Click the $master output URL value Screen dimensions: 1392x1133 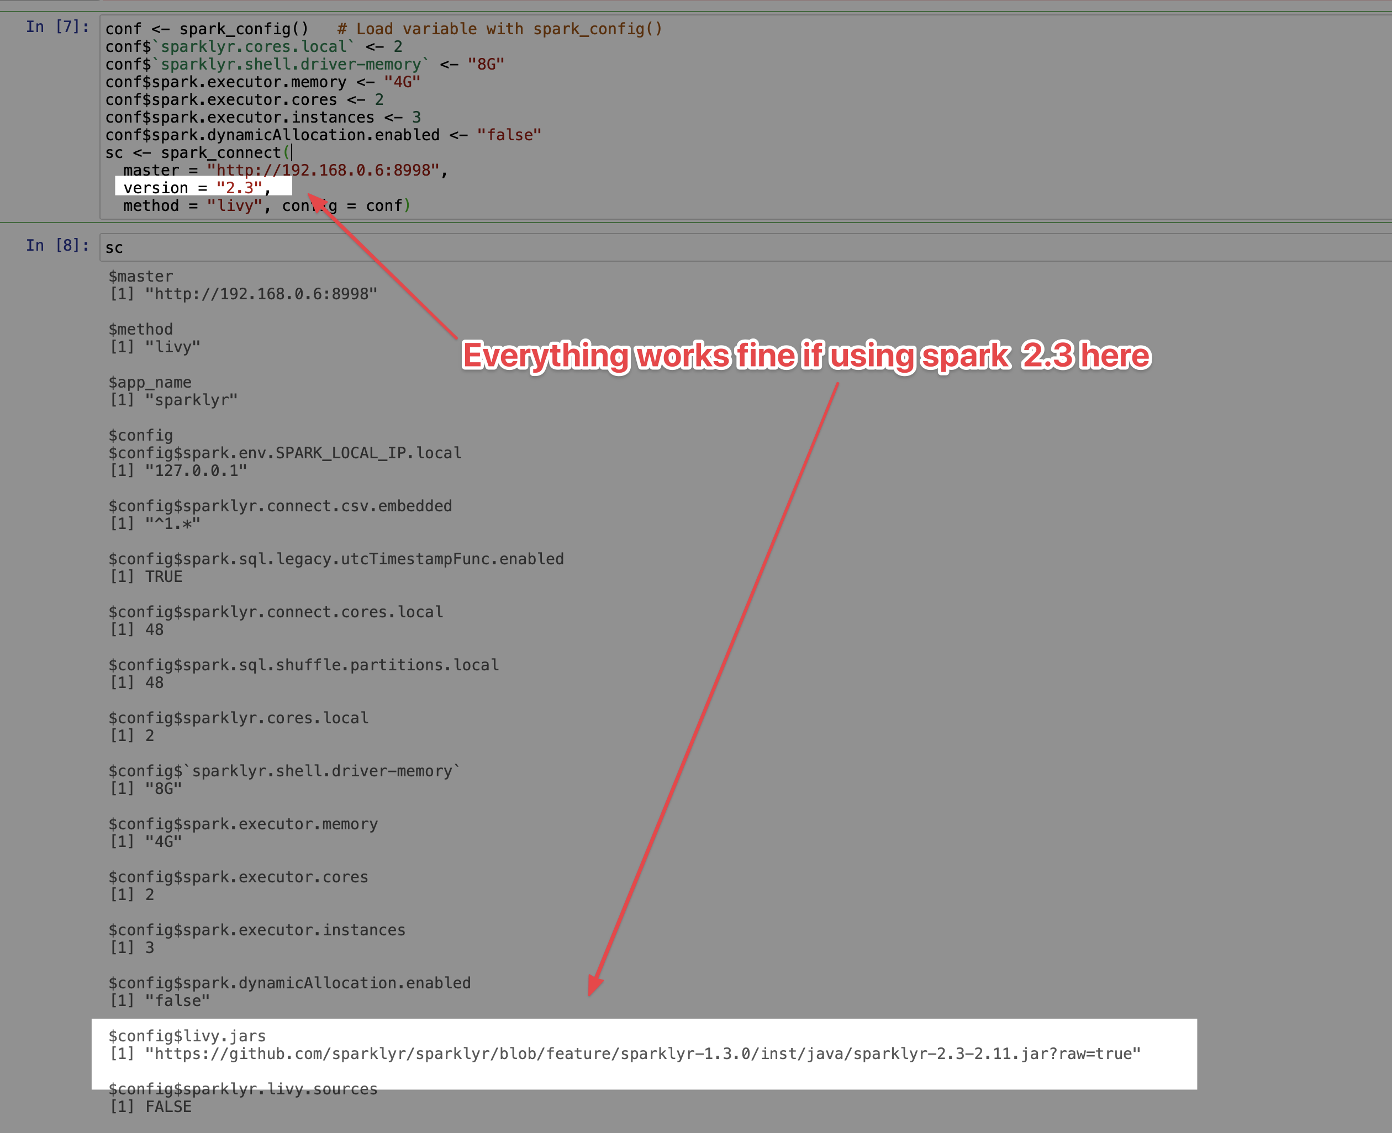click(x=261, y=294)
